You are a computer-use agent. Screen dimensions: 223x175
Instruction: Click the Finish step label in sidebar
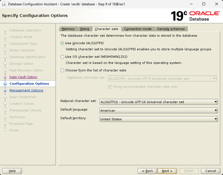click(14, 130)
